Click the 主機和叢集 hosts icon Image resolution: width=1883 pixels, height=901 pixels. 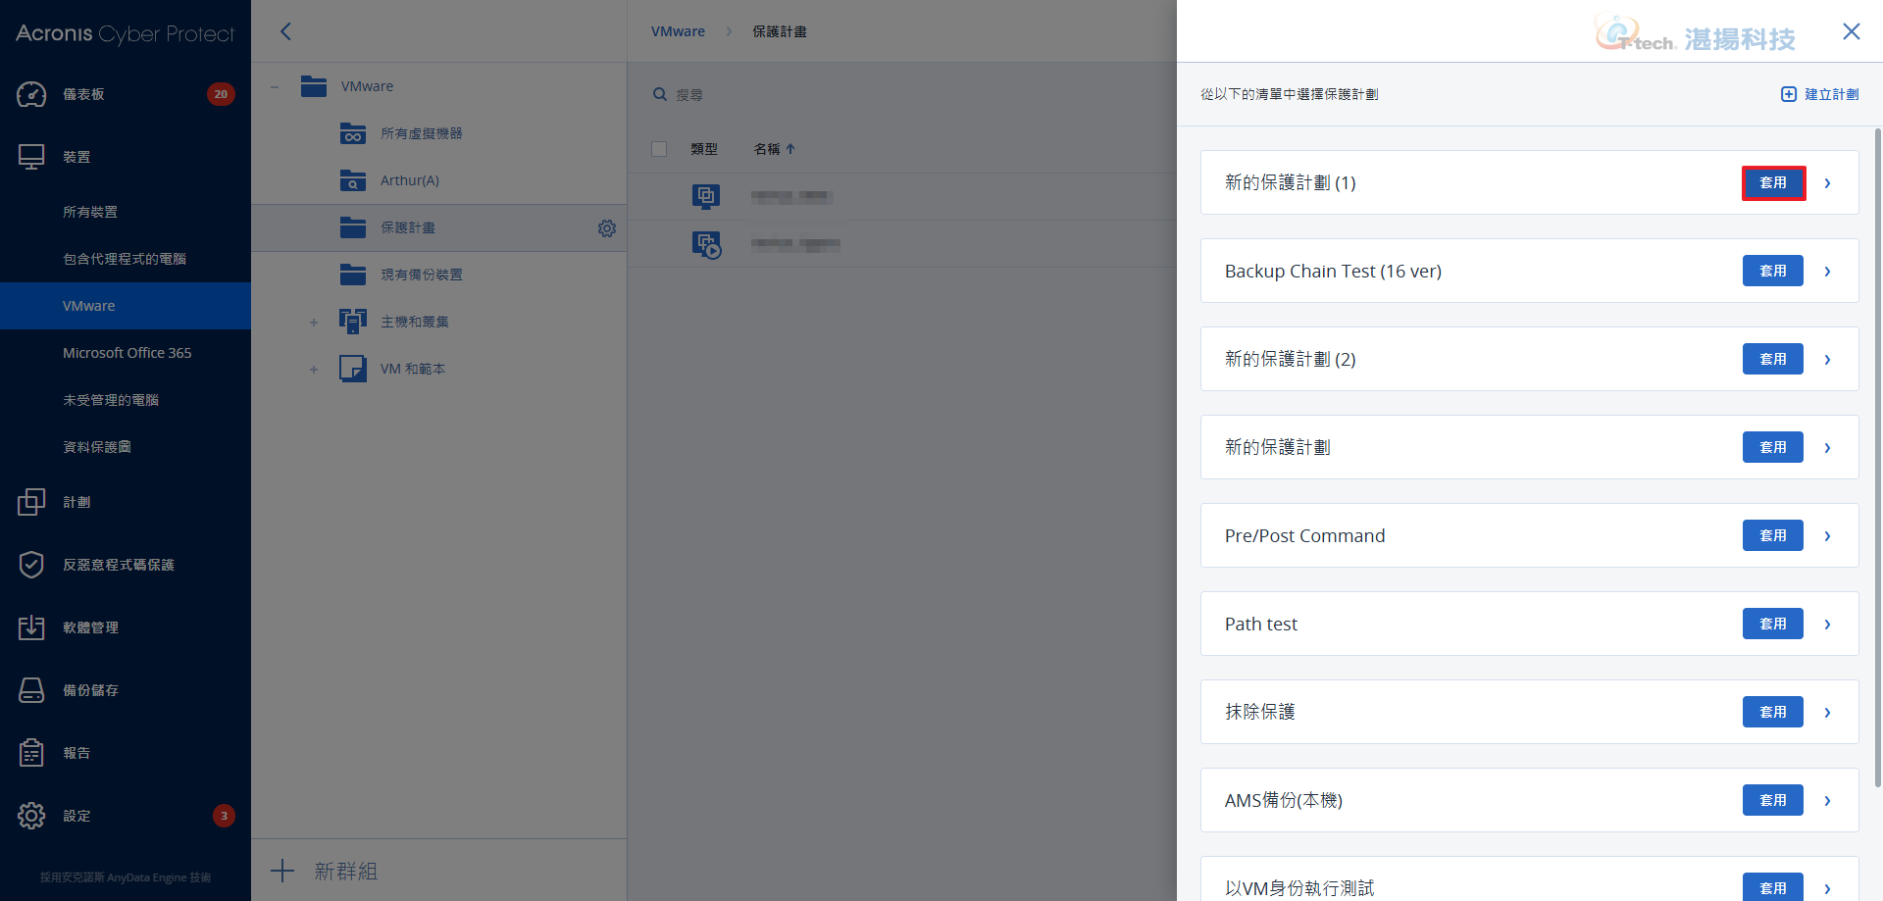pos(353,322)
